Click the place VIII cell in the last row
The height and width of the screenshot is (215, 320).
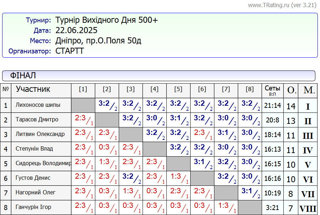point(308,208)
